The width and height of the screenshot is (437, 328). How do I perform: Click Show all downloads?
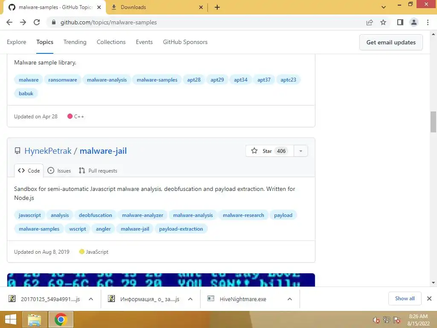[x=405, y=299]
